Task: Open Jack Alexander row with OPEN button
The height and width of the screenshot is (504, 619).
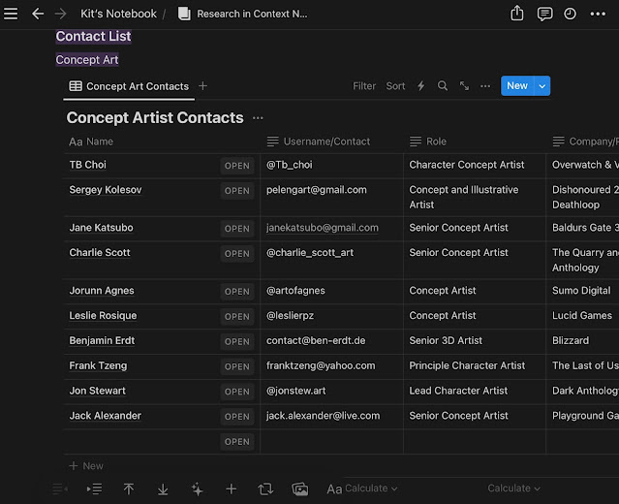Action: coord(237,417)
